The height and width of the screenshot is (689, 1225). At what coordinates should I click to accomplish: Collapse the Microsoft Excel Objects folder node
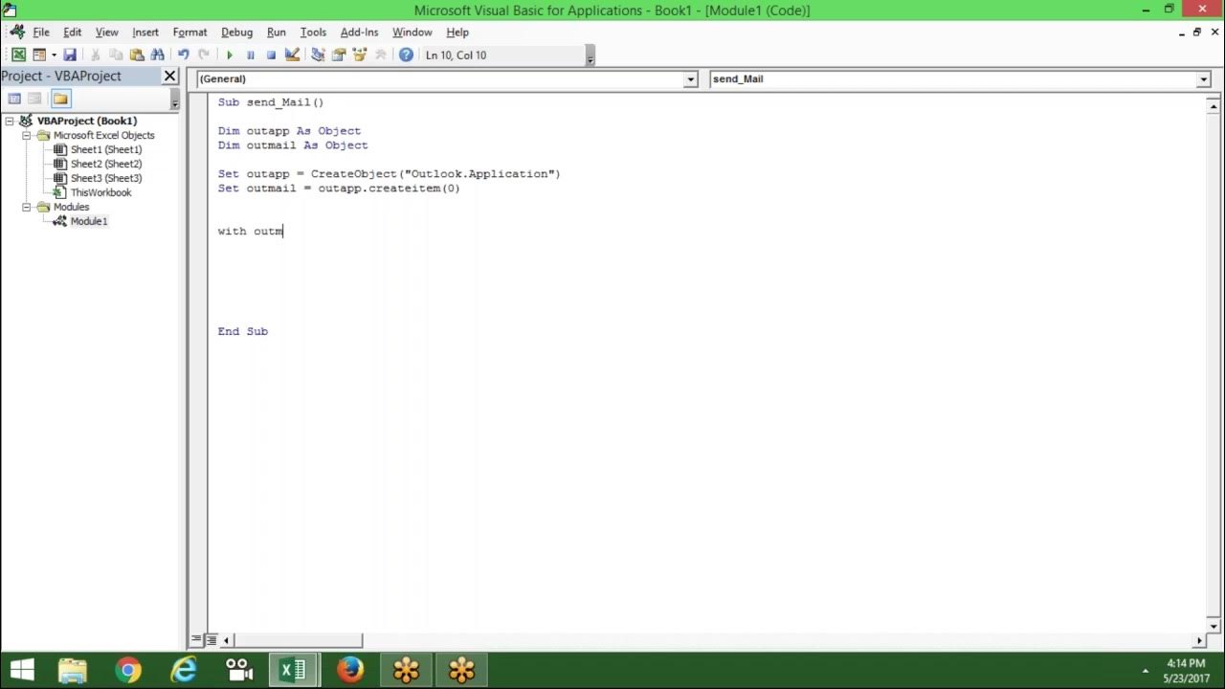point(27,135)
